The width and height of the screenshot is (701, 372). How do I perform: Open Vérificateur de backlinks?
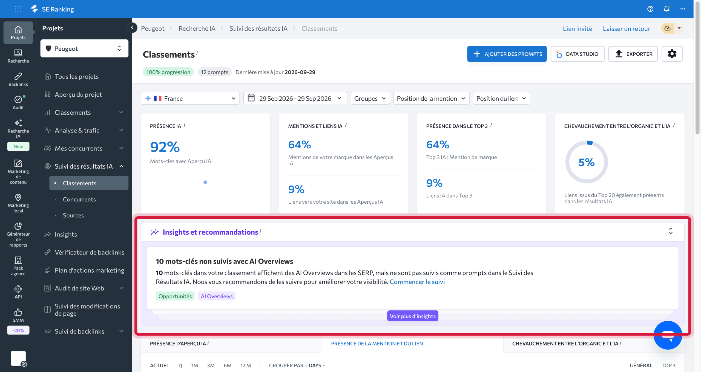84,252
